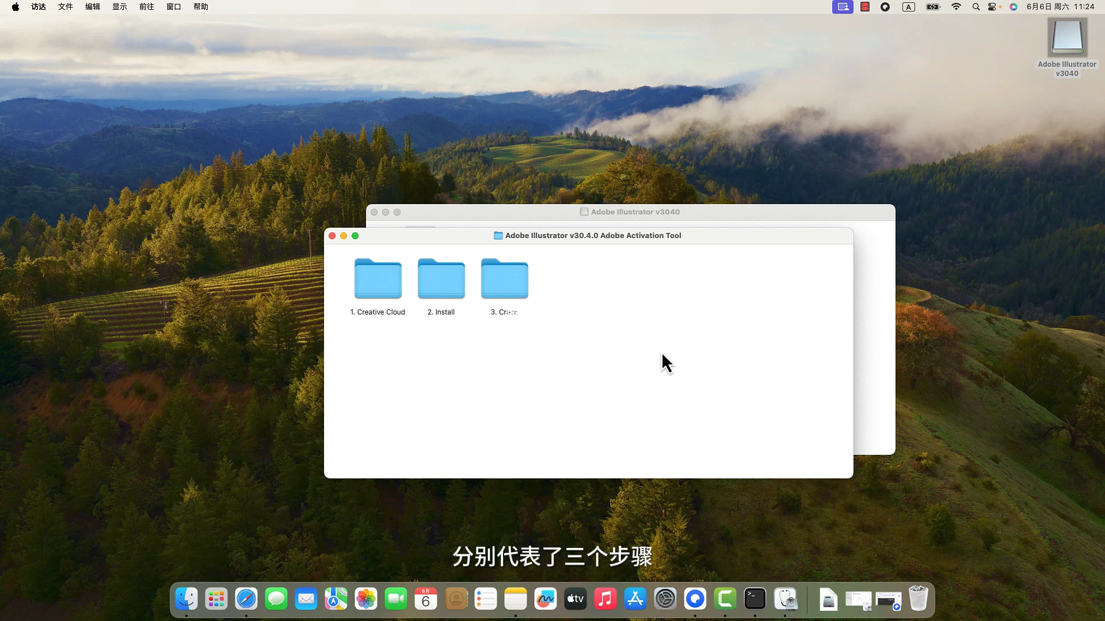This screenshot has width=1105, height=621.
Task: Open the 前往 menu
Action: pyautogui.click(x=147, y=7)
